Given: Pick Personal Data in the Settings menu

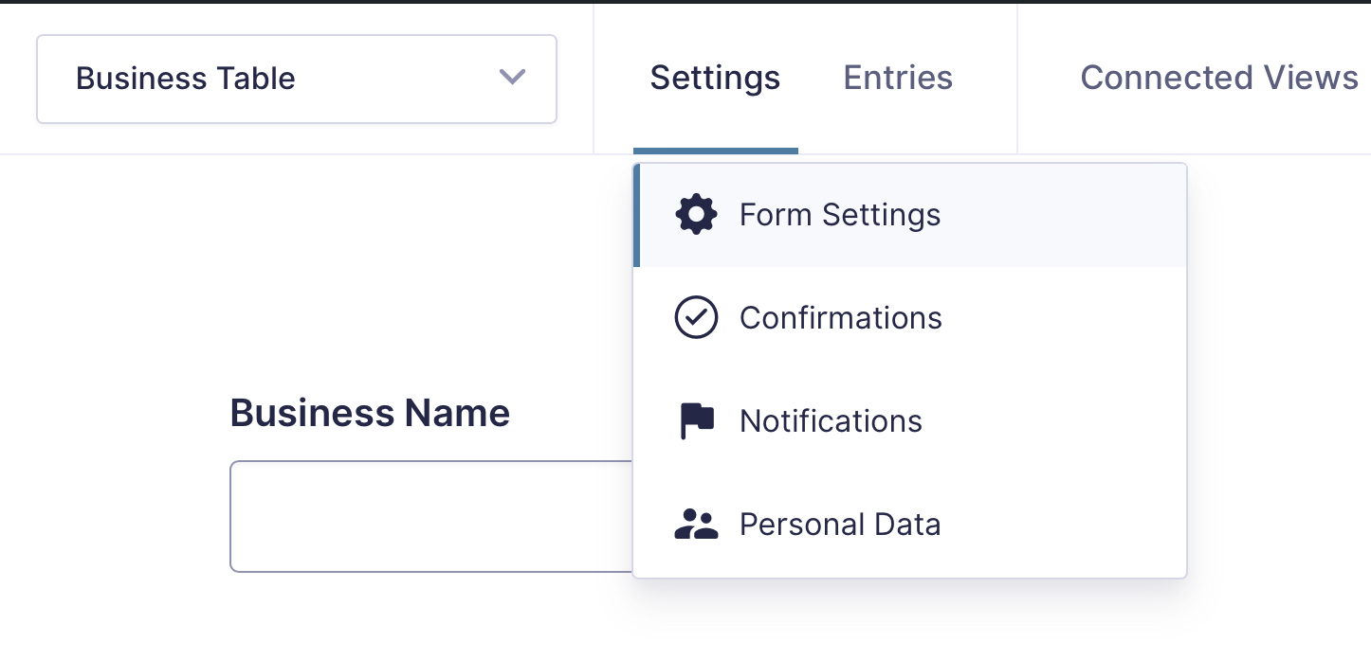Looking at the screenshot, I should [x=840, y=525].
